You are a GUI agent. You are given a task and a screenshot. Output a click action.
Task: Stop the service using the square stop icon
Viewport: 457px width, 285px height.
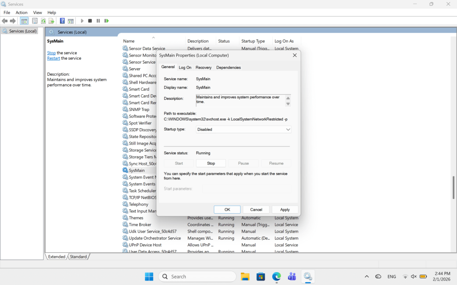point(90,20)
